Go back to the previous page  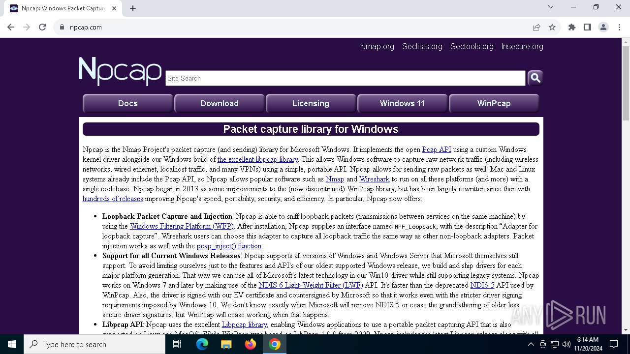(x=11, y=27)
